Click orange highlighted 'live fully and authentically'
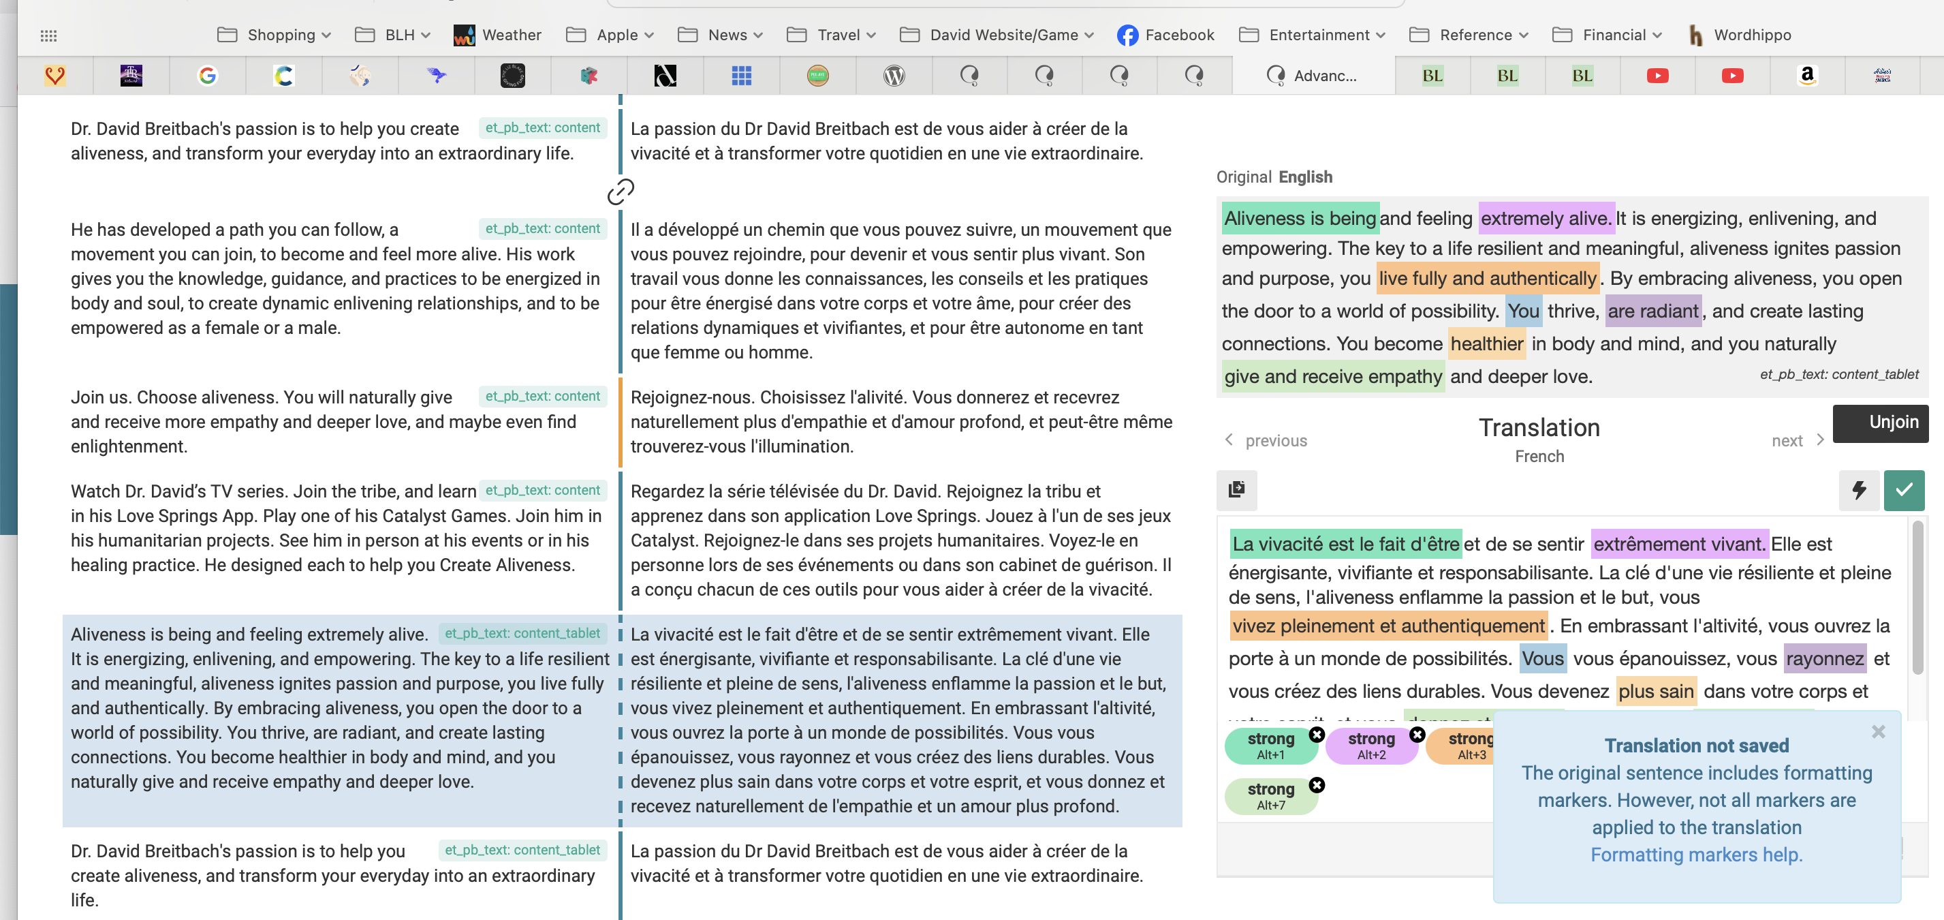 tap(1487, 279)
